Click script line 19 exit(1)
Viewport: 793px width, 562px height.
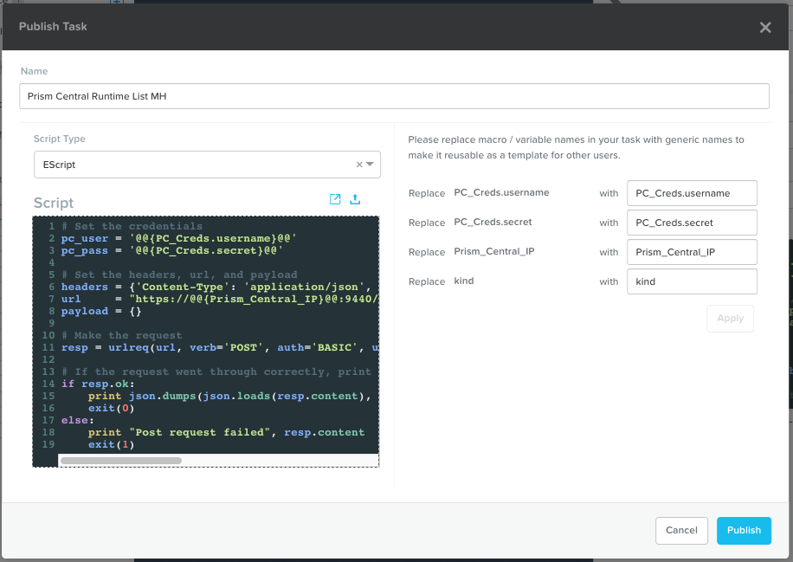(112, 444)
